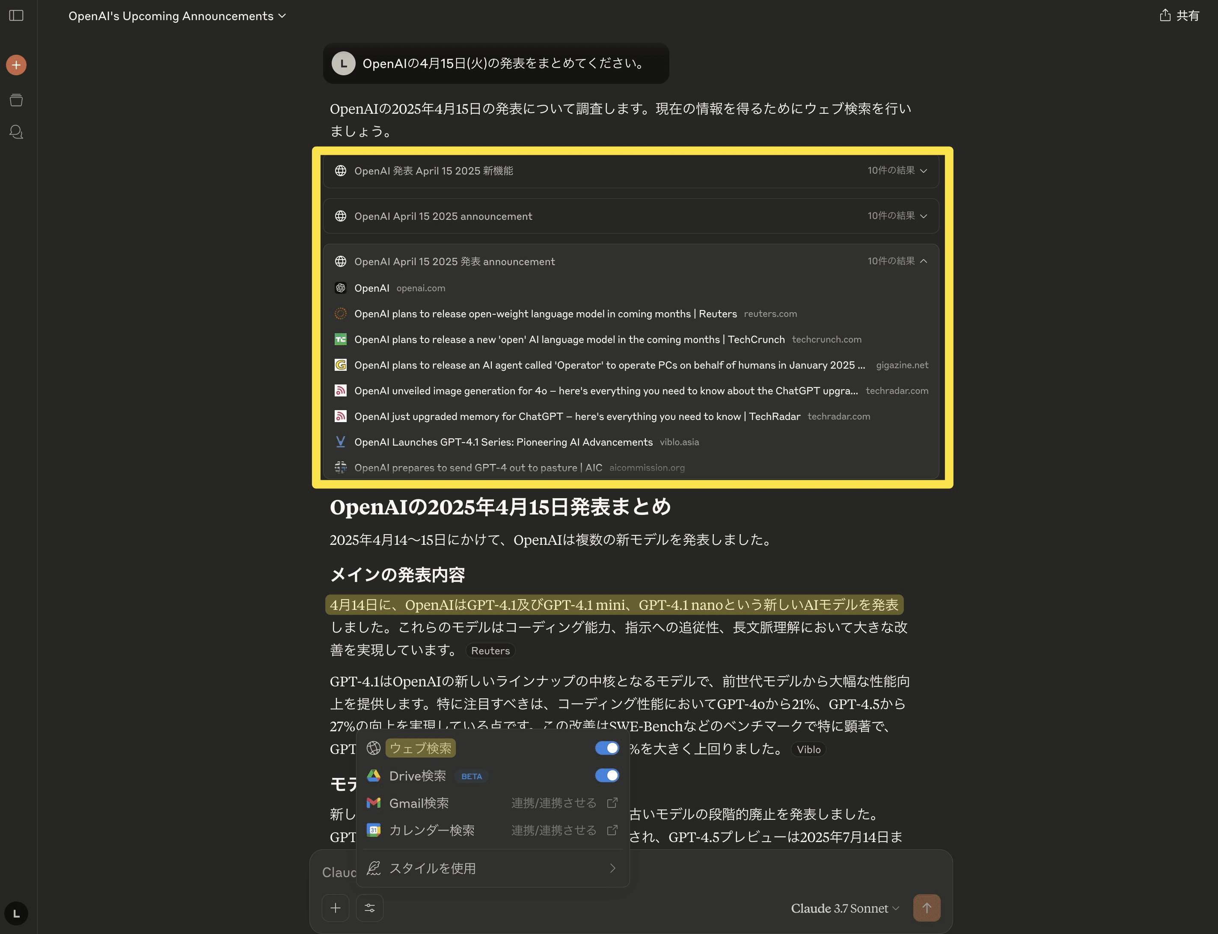This screenshot has width=1218, height=934.
Task: Open the Claude 3.7 Sonnet model selector
Action: click(x=844, y=908)
